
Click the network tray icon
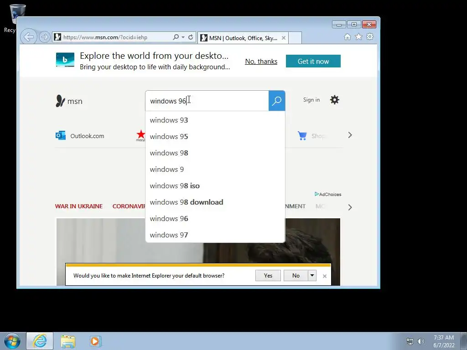(410, 341)
